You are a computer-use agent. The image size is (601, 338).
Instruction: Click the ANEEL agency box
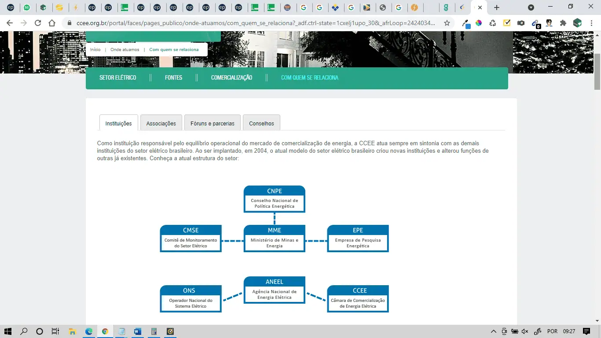(x=275, y=290)
